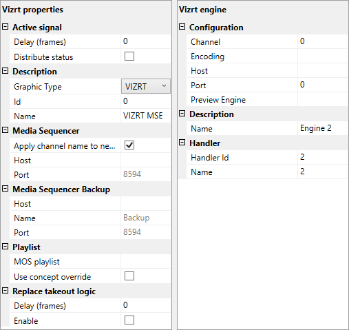The width and height of the screenshot is (349, 330).
Task: Edit the VIZRT MSE name field
Action: 146,116
